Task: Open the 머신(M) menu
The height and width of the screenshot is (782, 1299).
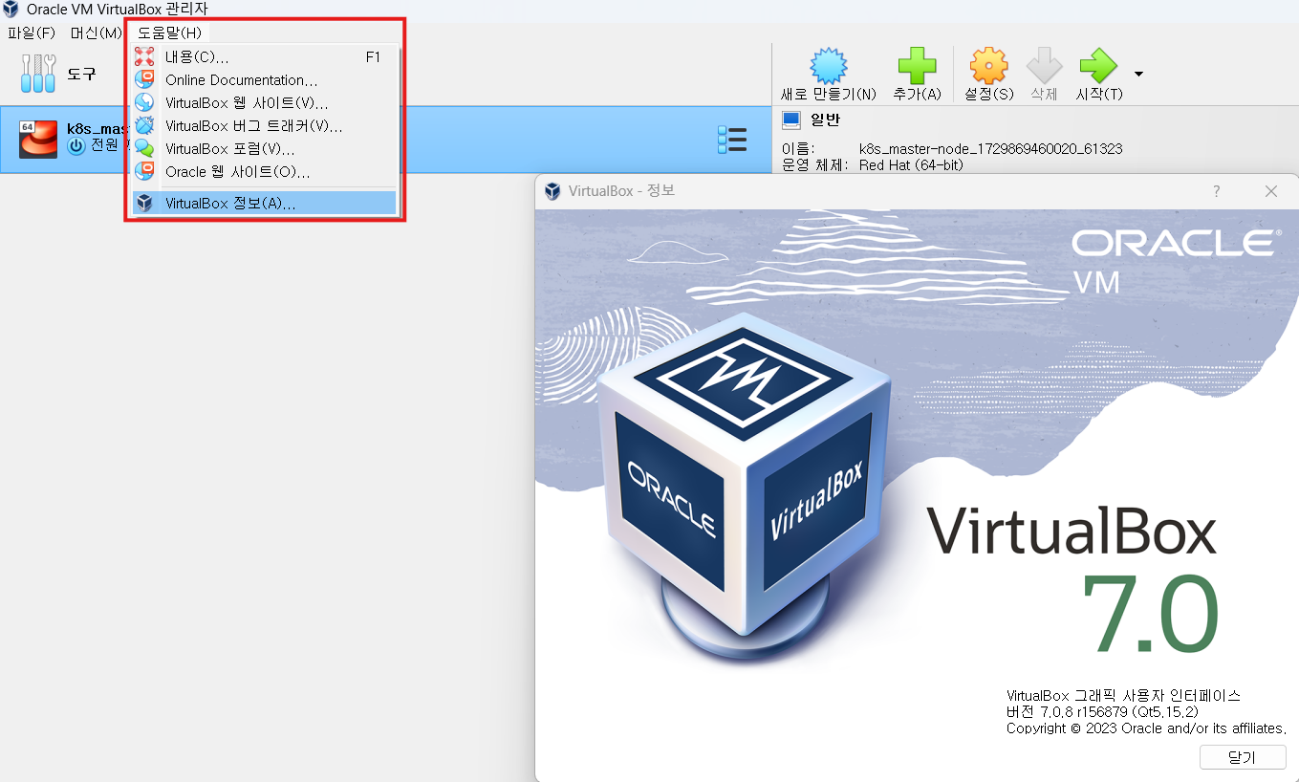Action: pos(96,33)
